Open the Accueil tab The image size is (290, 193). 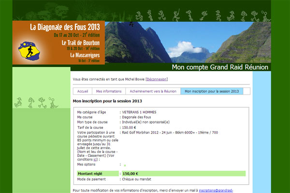point(83,91)
